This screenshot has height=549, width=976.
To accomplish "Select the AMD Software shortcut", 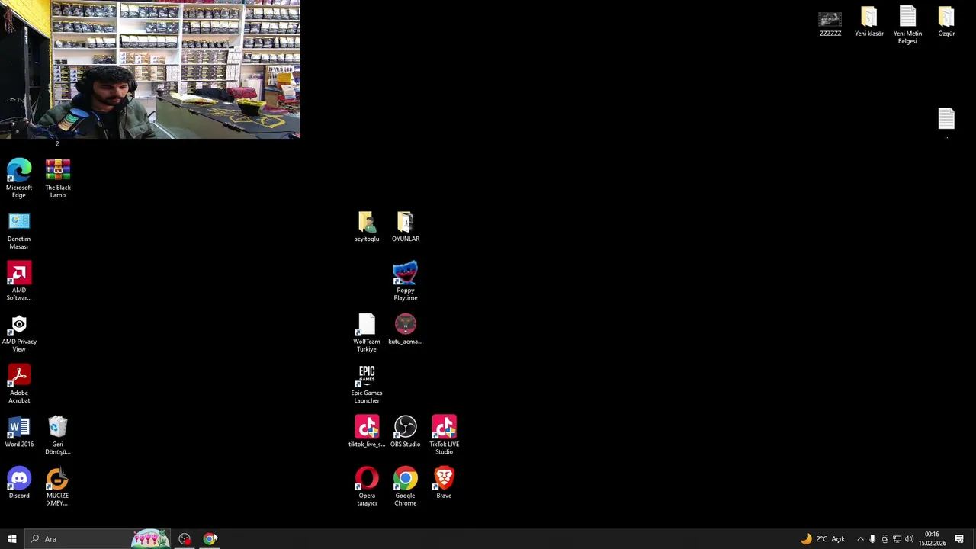I will point(19,281).
